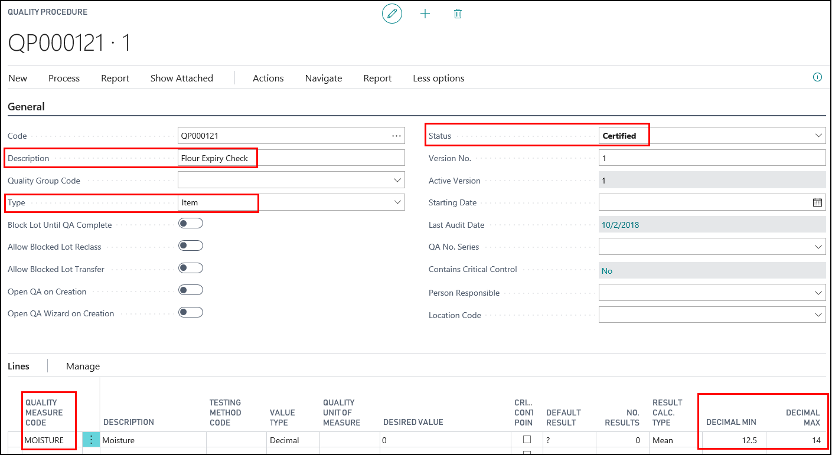Click the ellipsis button in Code field
Screen dimensions: 832x455
tap(396, 136)
